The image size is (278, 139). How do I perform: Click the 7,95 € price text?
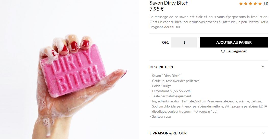pyautogui.click(x=157, y=9)
